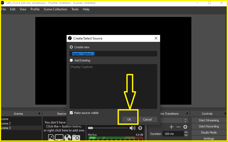
Task: Click the display monitor icon in Sources
Action: pos(59,137)
